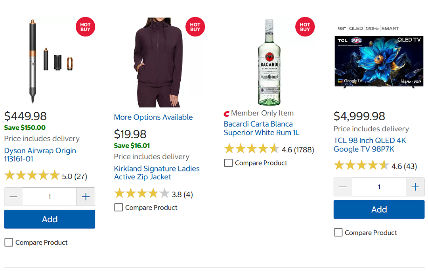Add TCL 98 Inch TV to cart
The height and width of the screenshot is (271, 428).
tap(379, 209)
